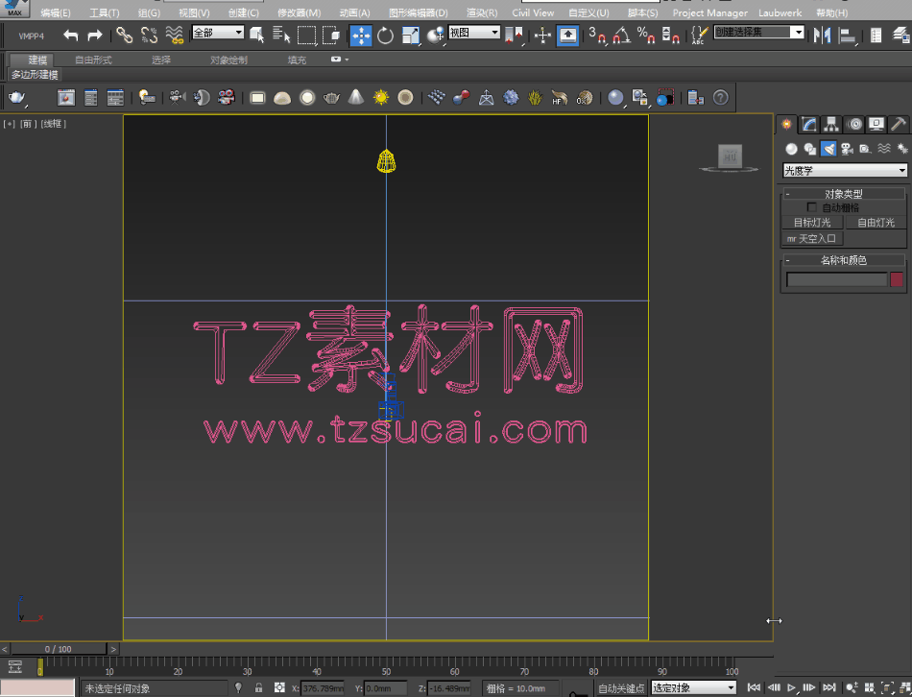Select the Bind to Space Warp tool

tap(174, 36)
